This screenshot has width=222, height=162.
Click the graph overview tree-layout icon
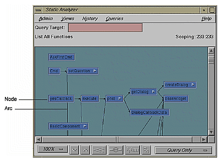click(99, 150)
